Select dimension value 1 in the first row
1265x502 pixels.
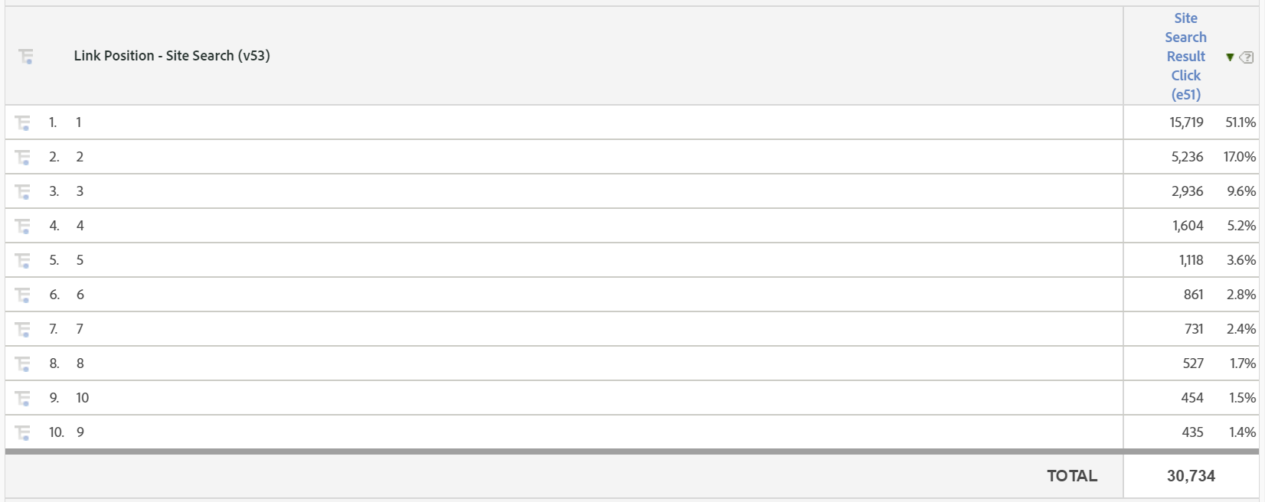(x=77, y=122)
